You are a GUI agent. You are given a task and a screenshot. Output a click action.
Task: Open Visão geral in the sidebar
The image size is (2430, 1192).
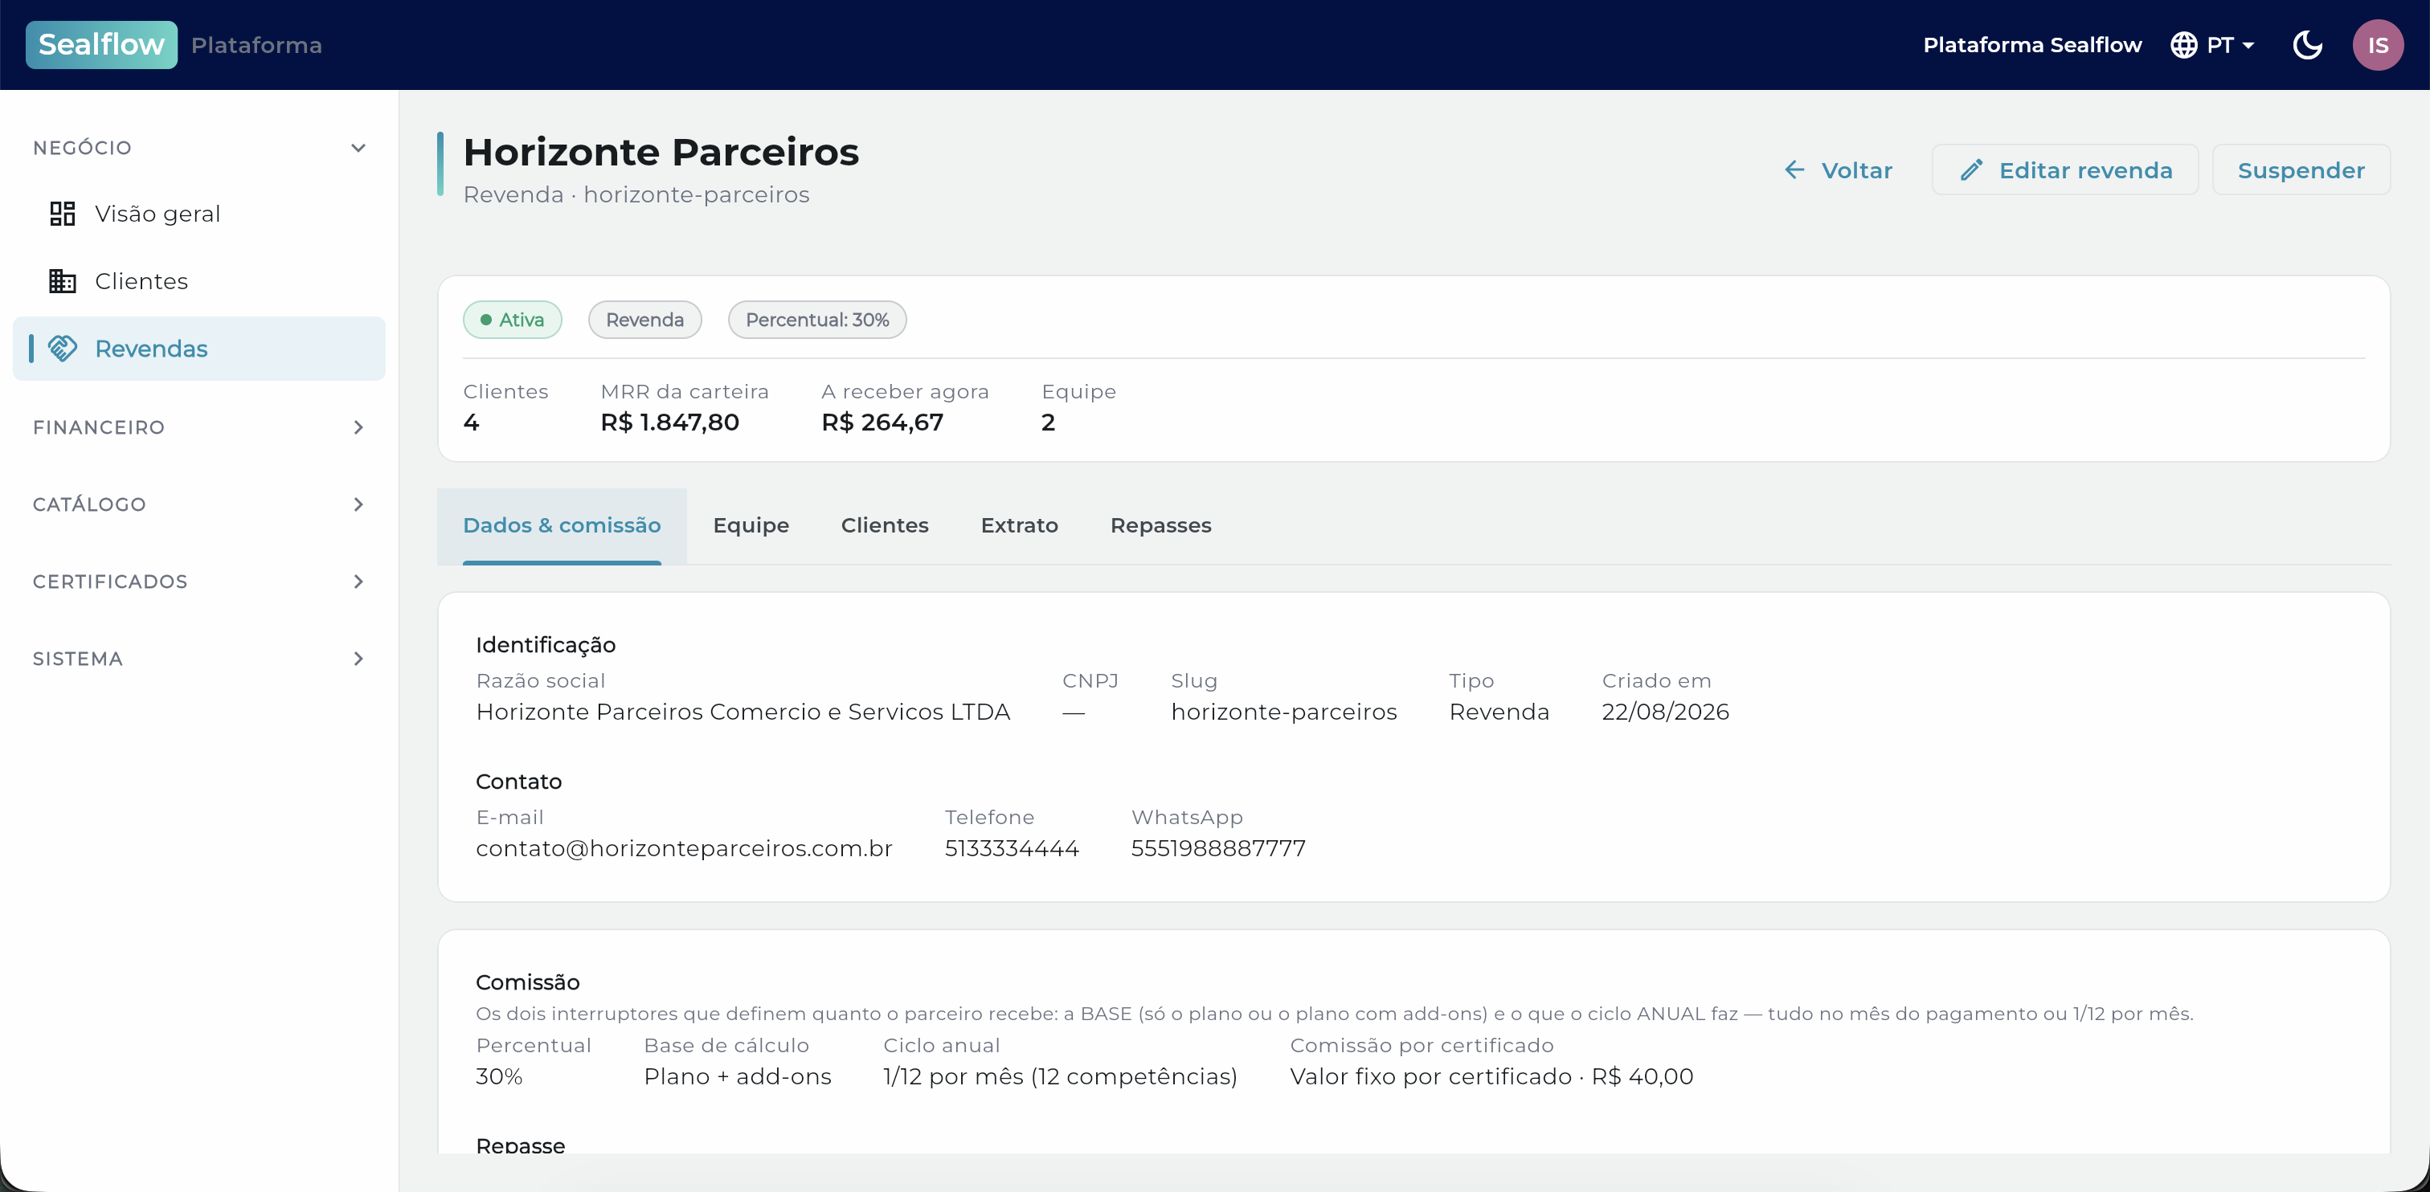tap(199, 213)
